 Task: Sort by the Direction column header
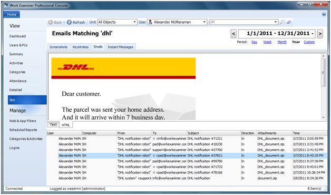tap(249, 133)
